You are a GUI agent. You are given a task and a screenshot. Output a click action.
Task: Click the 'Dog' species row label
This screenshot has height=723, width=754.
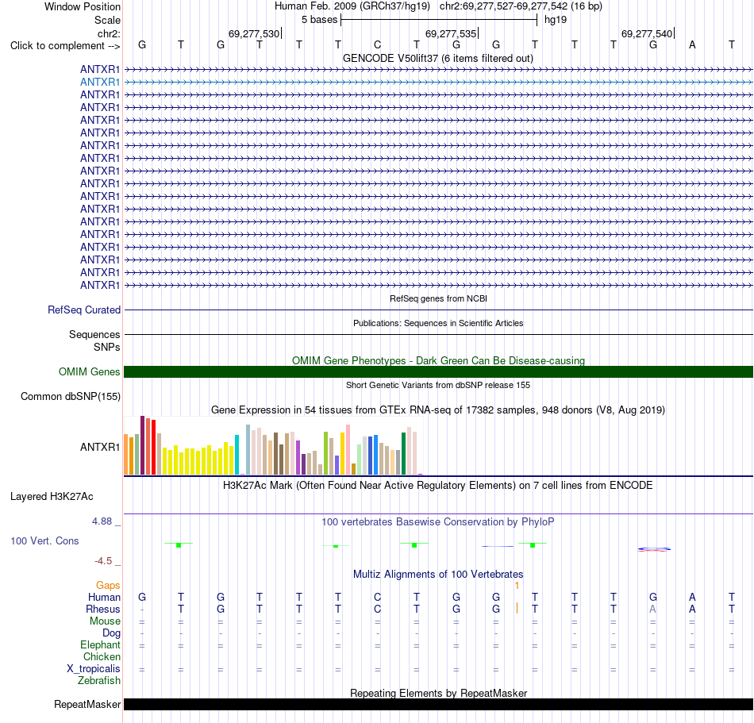pos(111,633)
